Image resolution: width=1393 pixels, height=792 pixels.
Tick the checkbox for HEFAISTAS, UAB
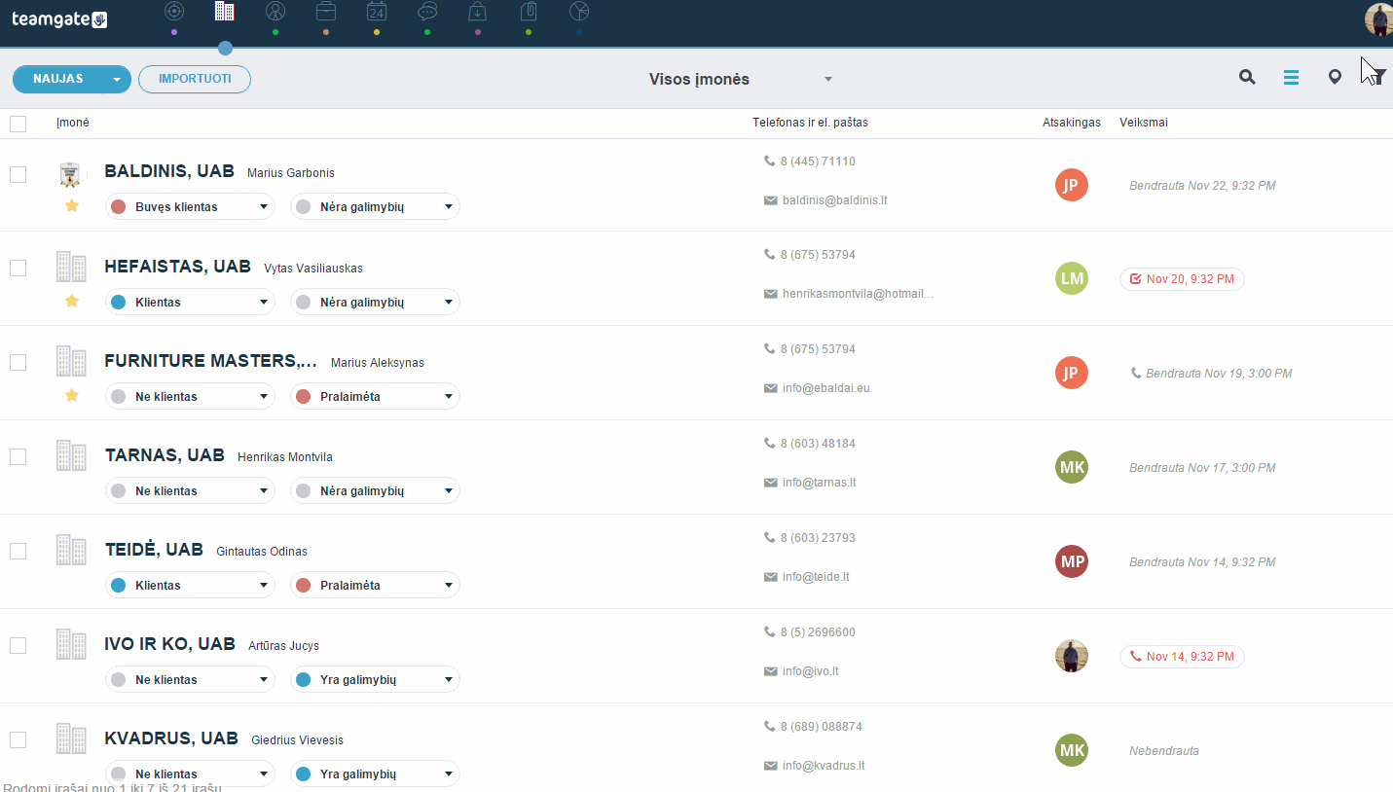18,268
